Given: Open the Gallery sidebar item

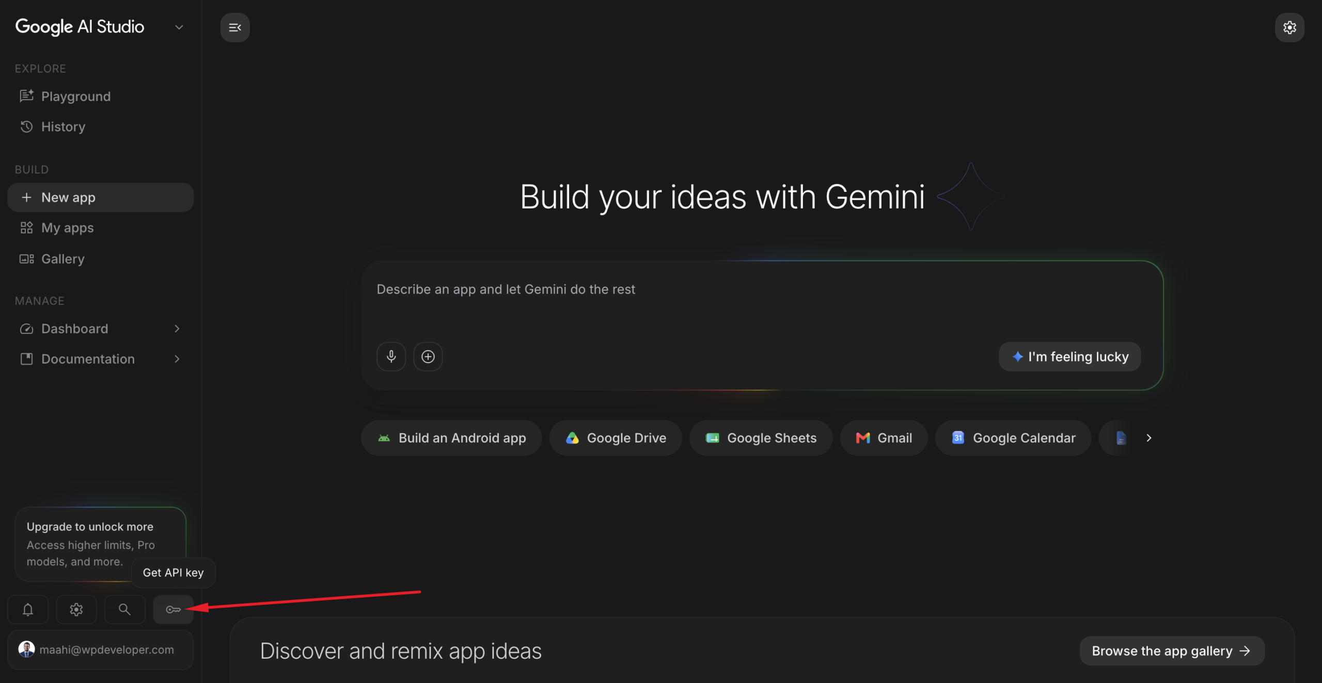Looking at the screenshot, I should point(100,259).
